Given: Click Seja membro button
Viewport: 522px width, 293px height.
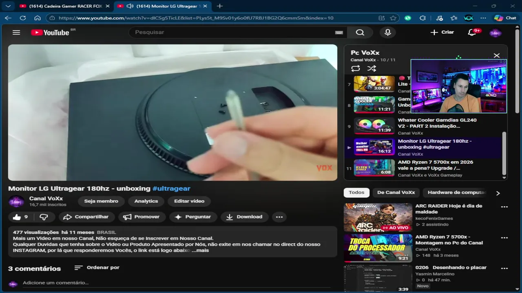Looking at the screenshot, I should coord(101,201).
